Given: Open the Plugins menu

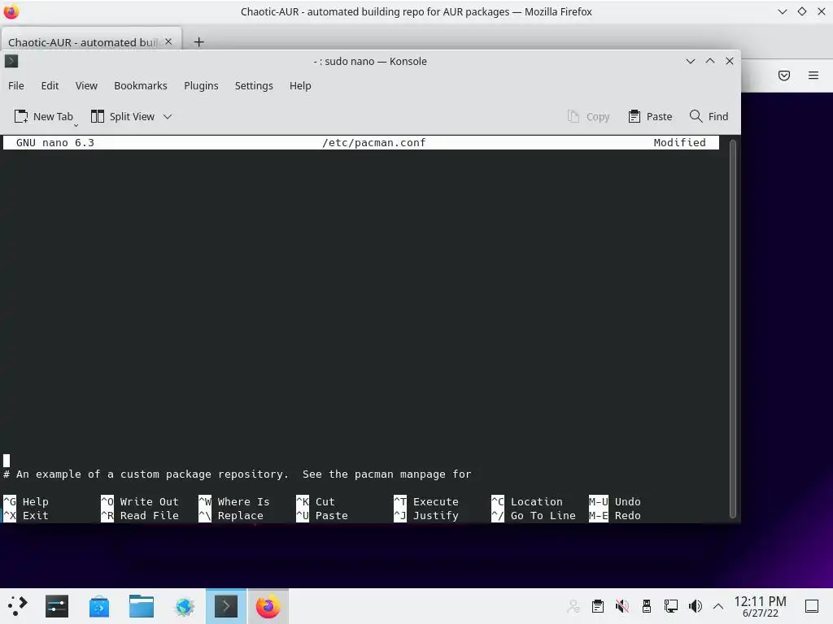Looking at the screenshot, I should (201, 85).
